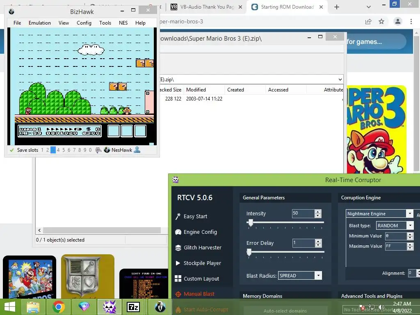This screenshot has width=420, height=315.
Task: Open the Stockpile Player
Action: (198, 263)
